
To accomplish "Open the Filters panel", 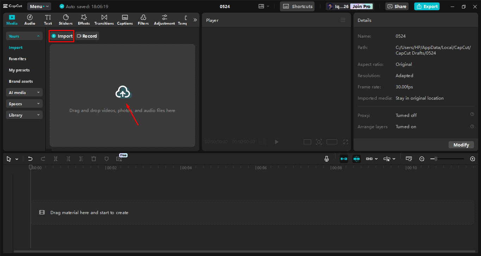I will (x=143, y=19).
